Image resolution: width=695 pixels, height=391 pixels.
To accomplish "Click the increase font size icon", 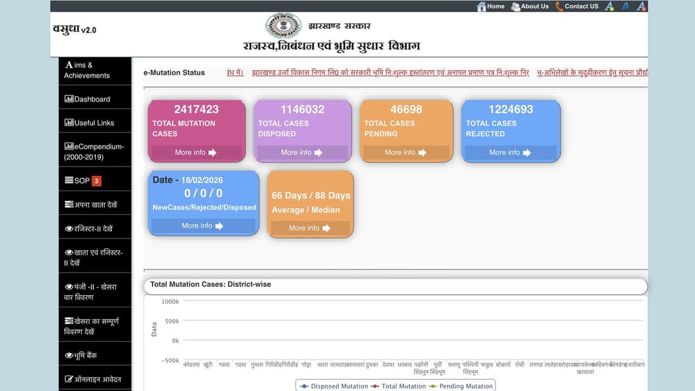I will click(x=609, y=6).
